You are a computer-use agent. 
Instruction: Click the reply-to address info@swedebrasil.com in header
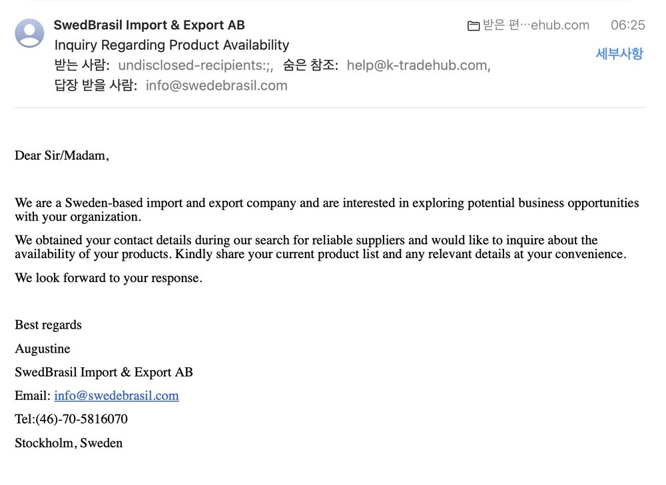216,85
